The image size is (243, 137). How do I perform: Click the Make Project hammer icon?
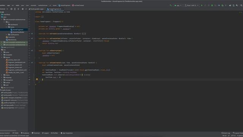pyautogui.click(x=171, y=5)
